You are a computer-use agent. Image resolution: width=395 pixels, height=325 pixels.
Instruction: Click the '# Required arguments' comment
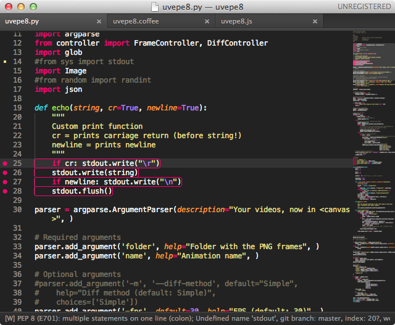[x=78, y=237]
